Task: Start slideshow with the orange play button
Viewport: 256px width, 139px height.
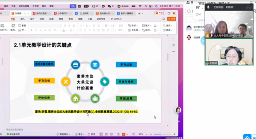Action: [x=124, y=134]
